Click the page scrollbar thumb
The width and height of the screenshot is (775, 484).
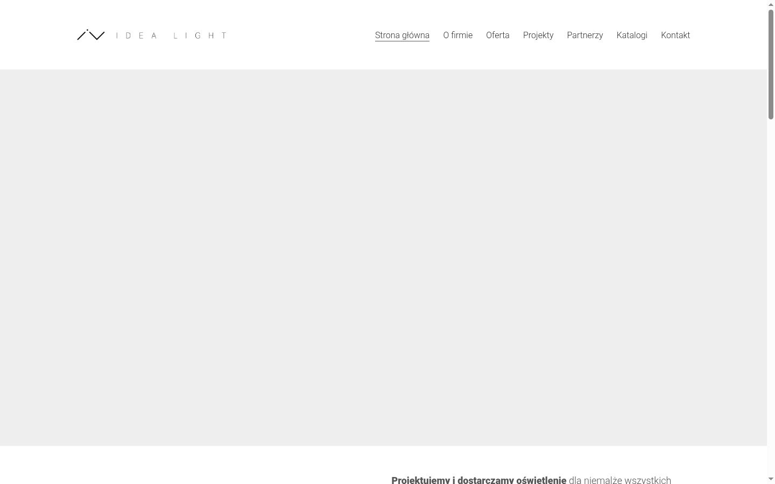[x=771, y=64]
